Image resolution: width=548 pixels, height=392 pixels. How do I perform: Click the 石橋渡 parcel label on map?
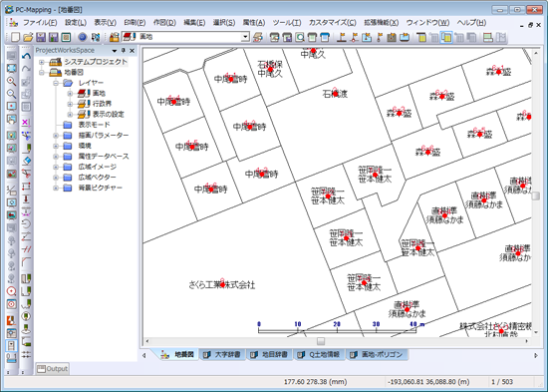coord(335,94)
